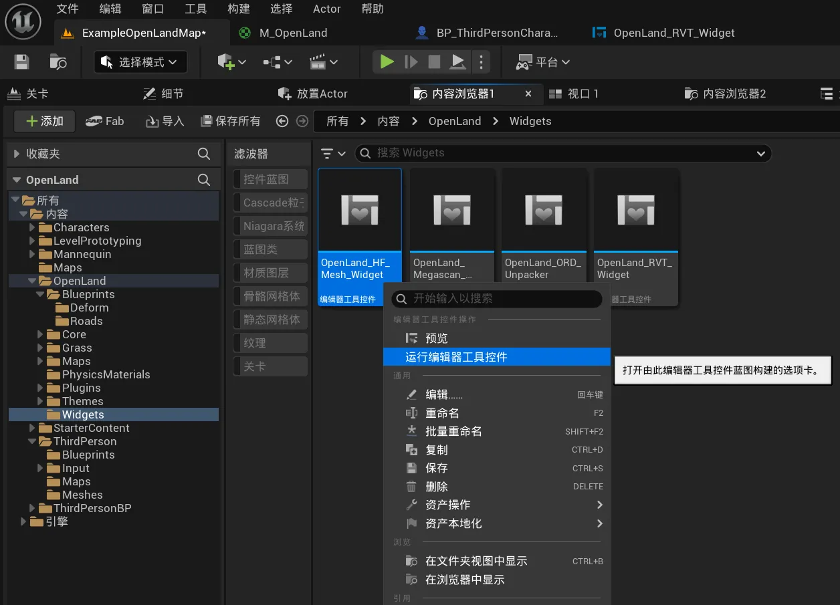Switch to OpenLand_RVT_Widget tab
Image resolution: width=840 pixels, height=605 pixels.
pos(674,33)
